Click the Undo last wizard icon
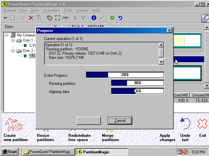Viewport: 209px width, 156px height. click(x=185, y=123)
